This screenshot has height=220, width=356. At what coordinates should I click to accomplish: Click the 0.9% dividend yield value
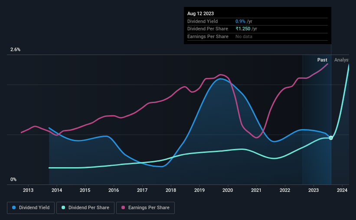coord(240,21)
